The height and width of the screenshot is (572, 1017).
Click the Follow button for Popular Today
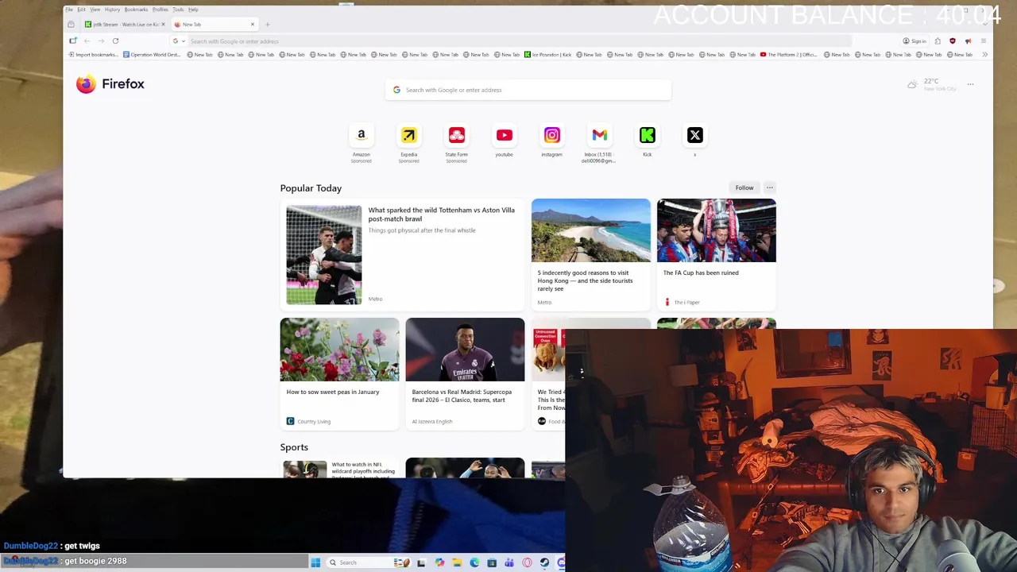click(x=744, y=187)
